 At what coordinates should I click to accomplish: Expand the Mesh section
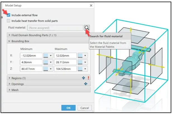click(x=10, y=90)
